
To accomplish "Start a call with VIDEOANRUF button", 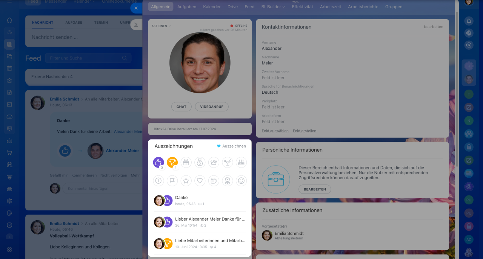I will [x=212, y=107].
